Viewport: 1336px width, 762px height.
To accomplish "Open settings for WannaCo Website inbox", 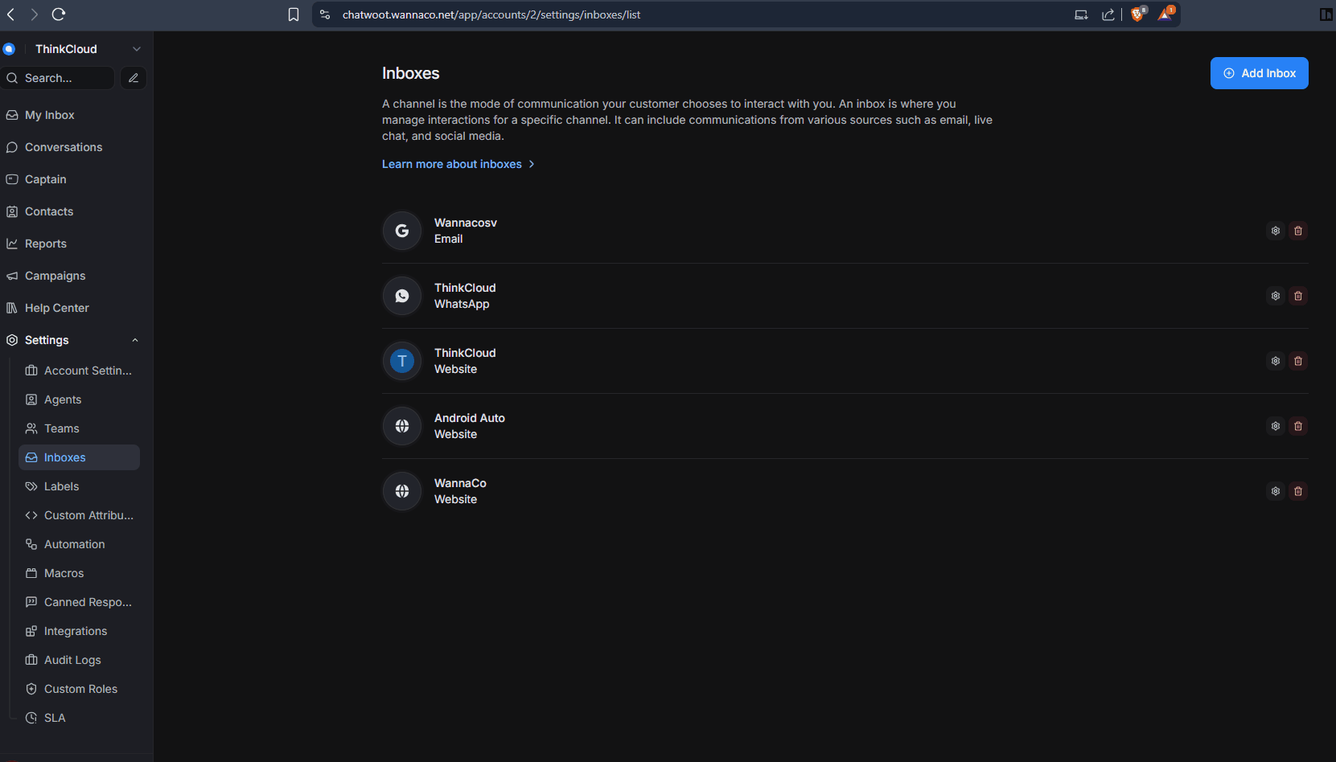I will [1276, 491].
